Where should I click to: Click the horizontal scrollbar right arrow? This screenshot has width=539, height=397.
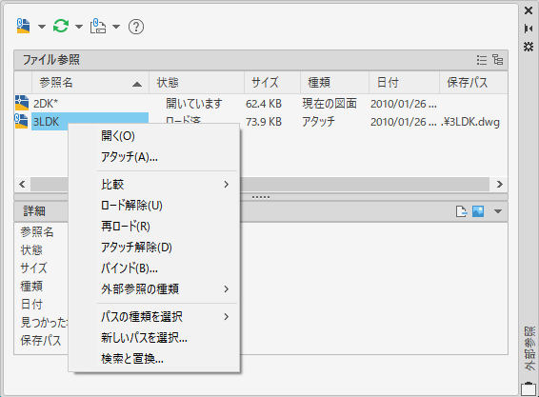[499, 185]
